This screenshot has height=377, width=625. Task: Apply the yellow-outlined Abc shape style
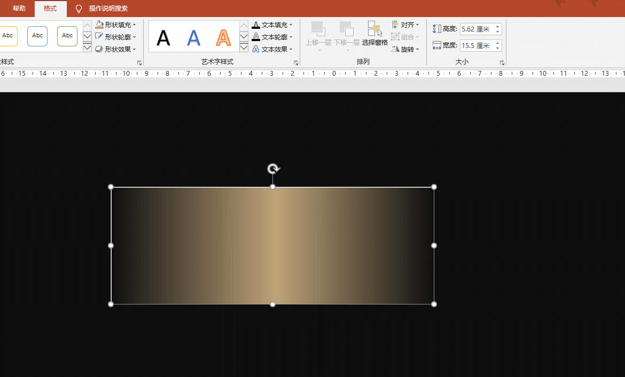click(7, 36)
